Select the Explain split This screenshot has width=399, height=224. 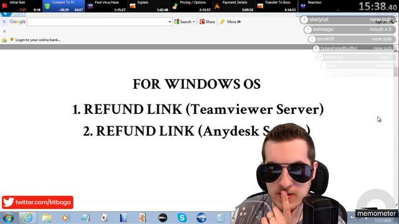[148, 6]
